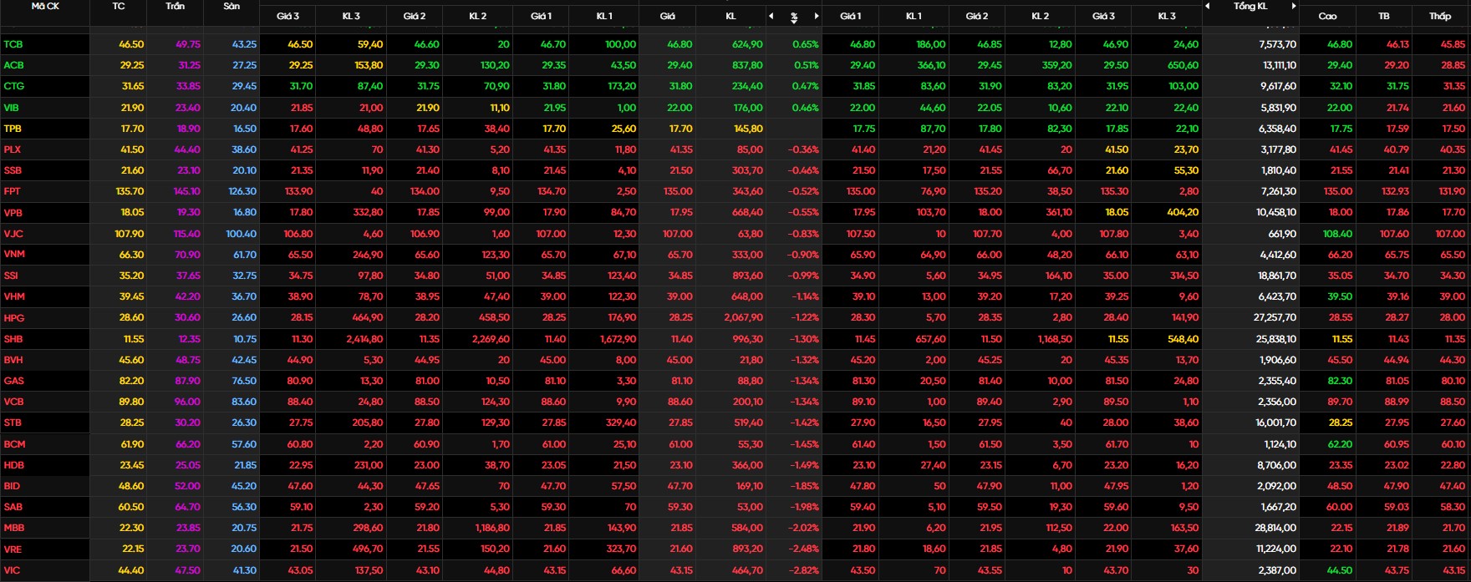Open the STB ticker
Screen dimensions: 1471x582
[x=13, y=423]
